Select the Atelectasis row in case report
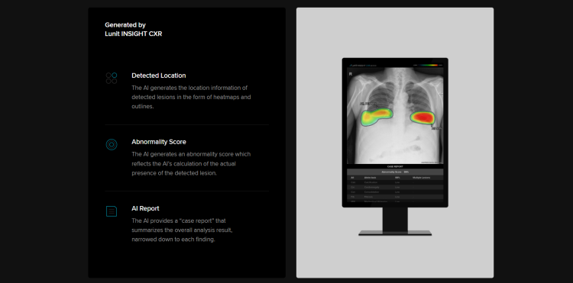This screenshot has width=573, height=283. point(395,178)
